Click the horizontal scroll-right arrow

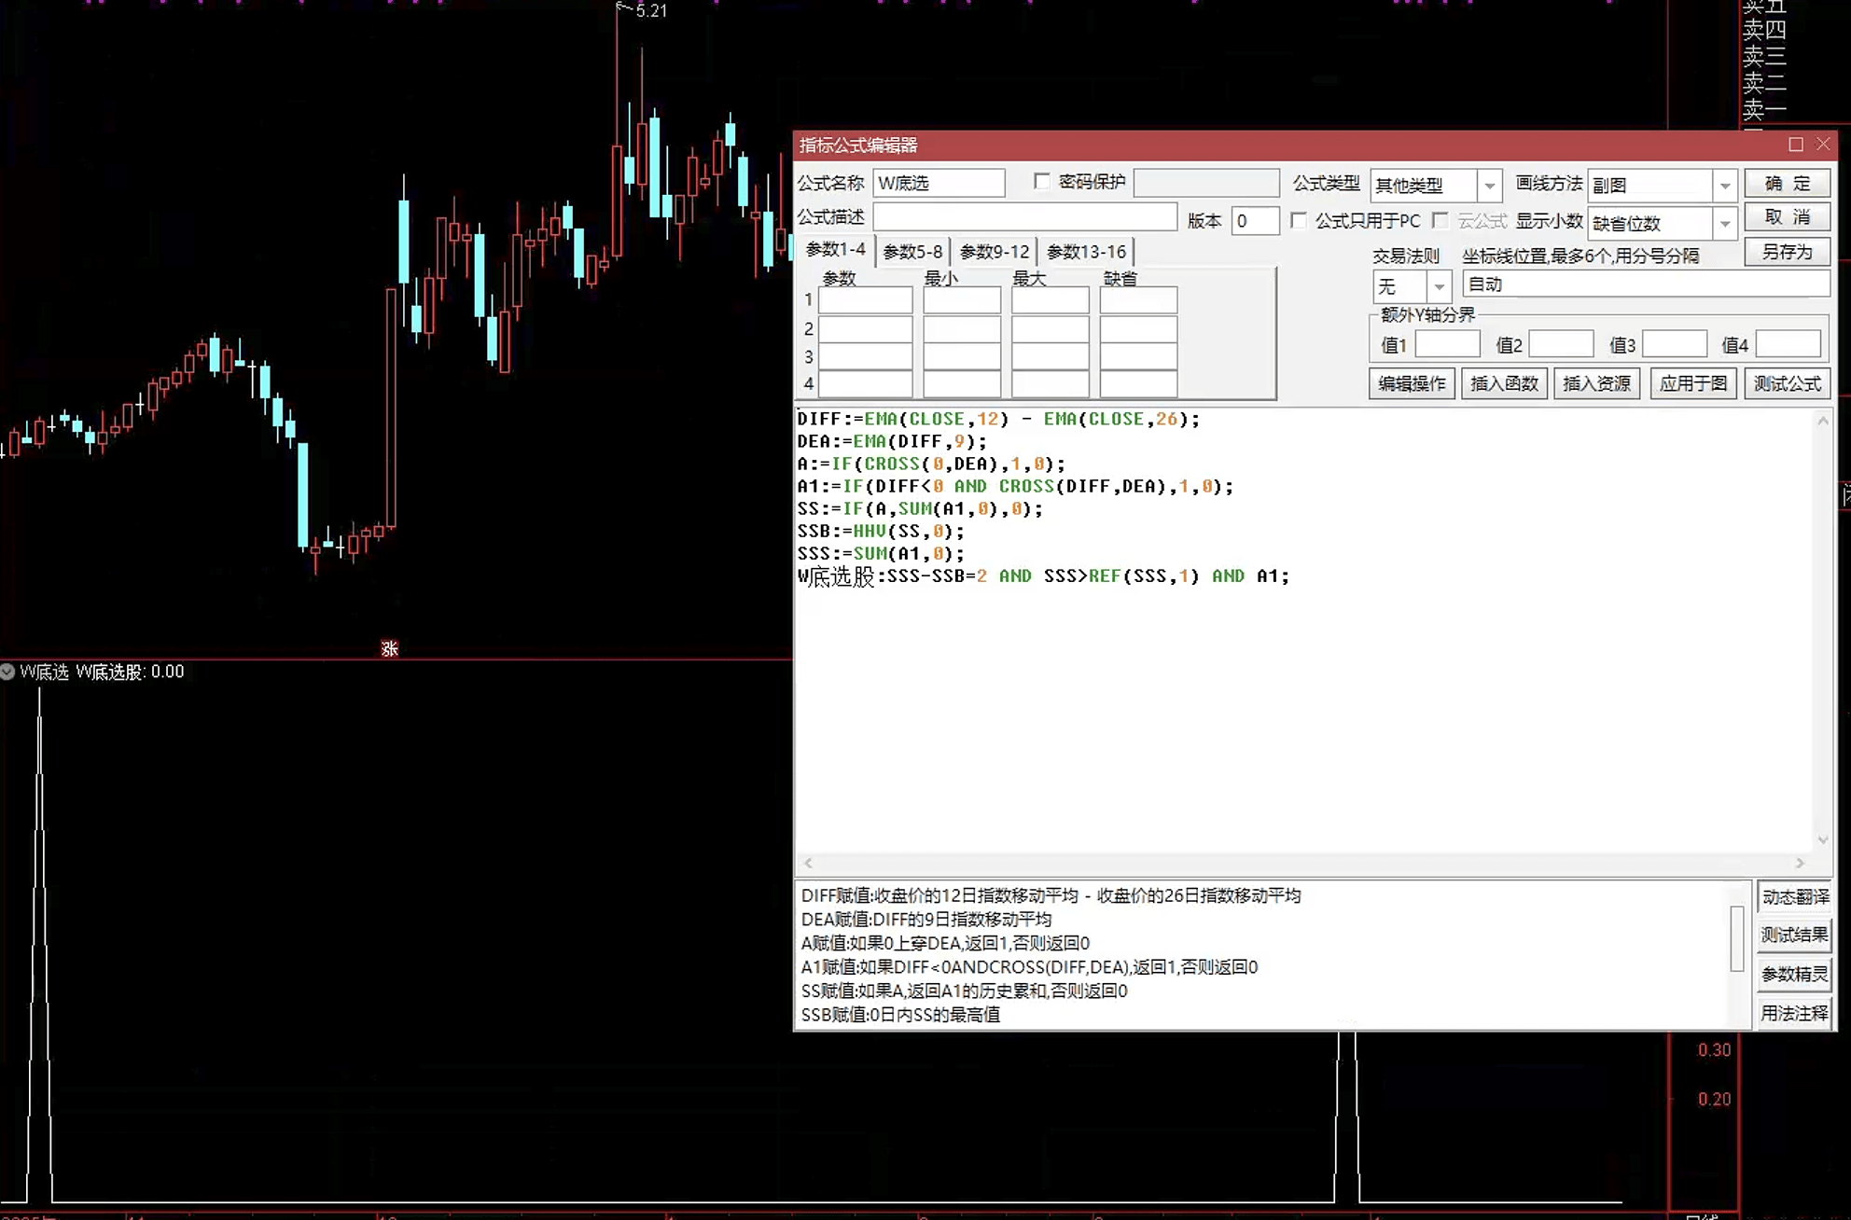1800,863
